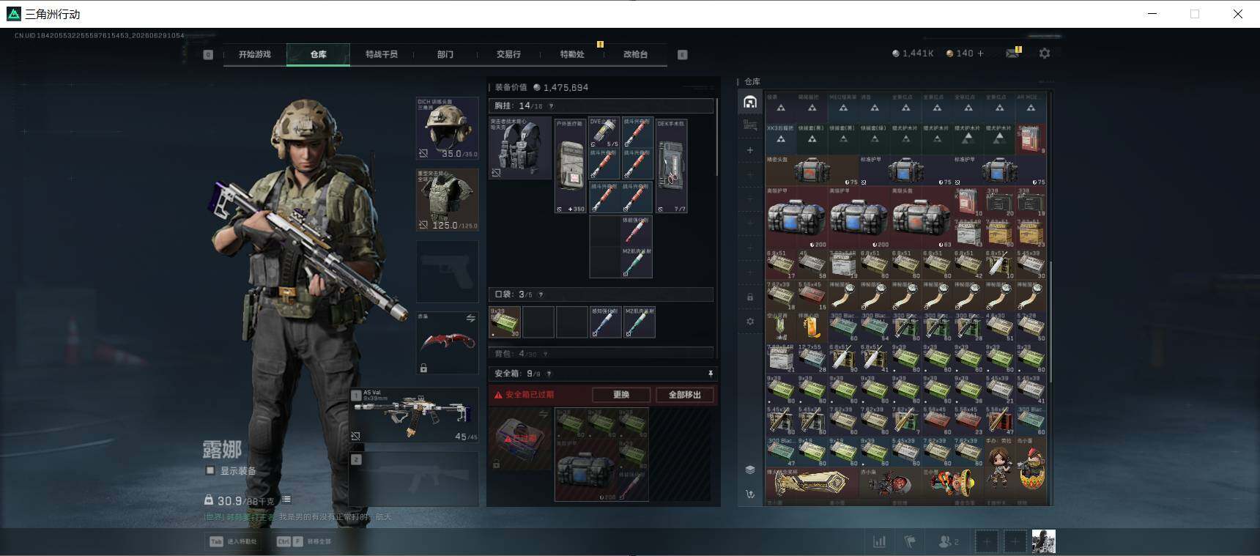Add currency with the plus next to 140
Image resolution: width=1260 pixels, height=556 pixels.
[x=981, y=53]
